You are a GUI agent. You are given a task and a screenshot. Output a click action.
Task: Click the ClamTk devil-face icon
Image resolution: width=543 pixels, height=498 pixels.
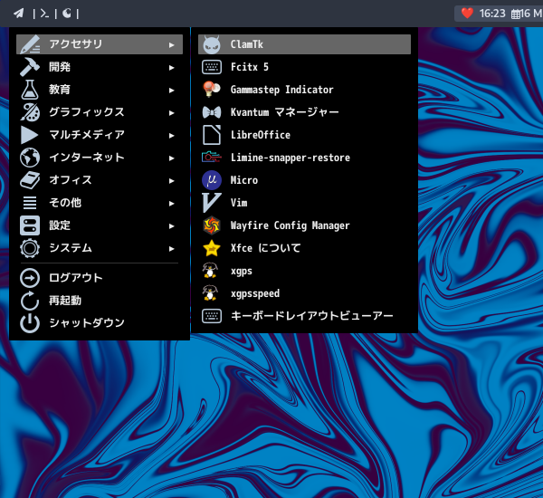[x=212, y=44]
